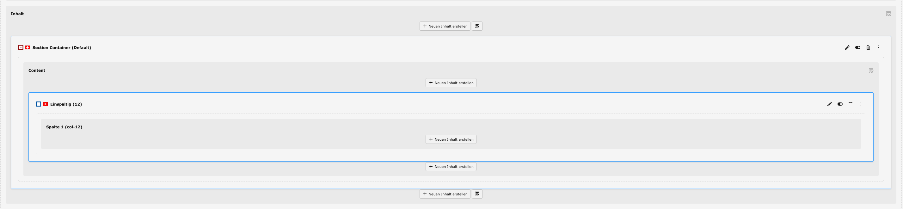Create new content at top of Inhalt

(x=445, y=26)
